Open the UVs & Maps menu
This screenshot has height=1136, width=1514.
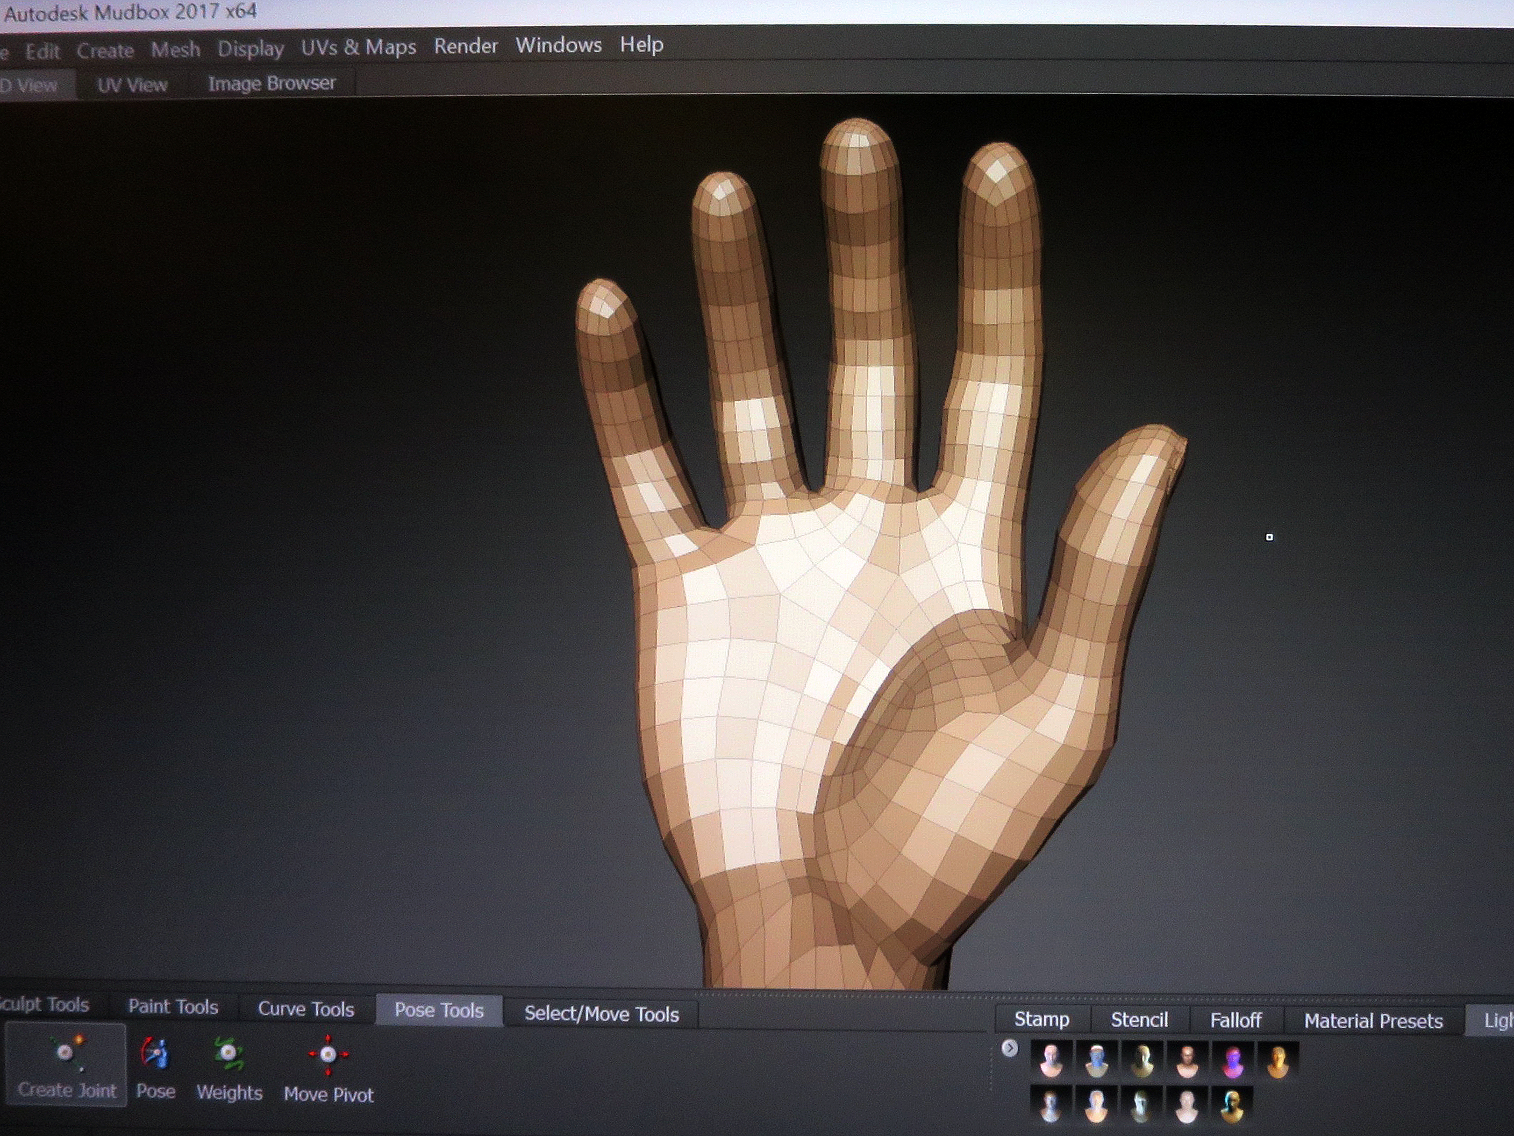click(359, 47)
